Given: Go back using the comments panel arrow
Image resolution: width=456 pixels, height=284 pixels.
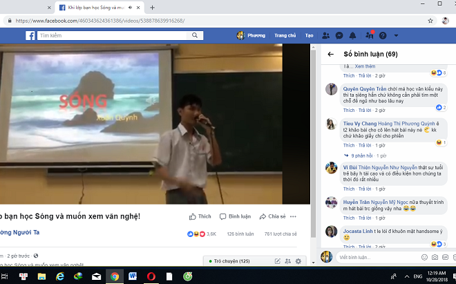Looking at the screenshot, I should [x=330, y=54].
